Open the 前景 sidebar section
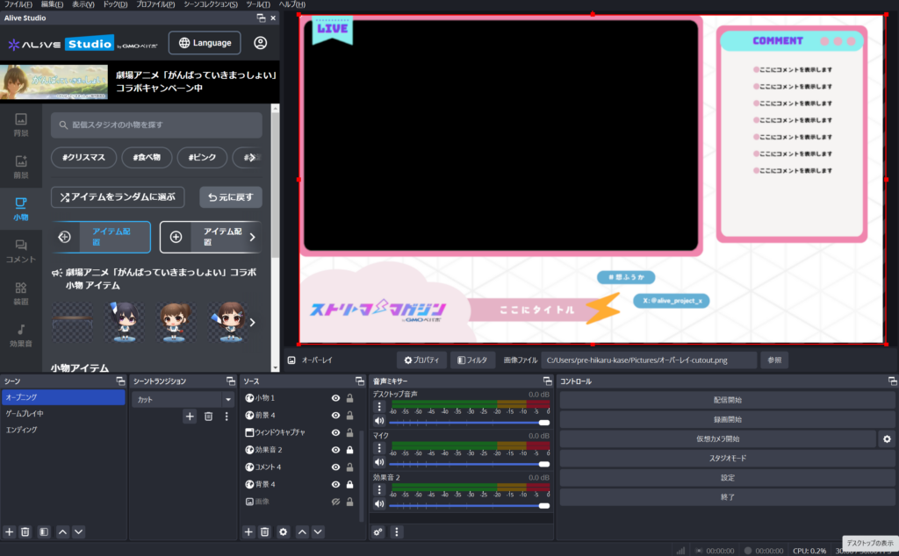Image resolution: width=899 pixels, height=556 pixels. [21, 168]
